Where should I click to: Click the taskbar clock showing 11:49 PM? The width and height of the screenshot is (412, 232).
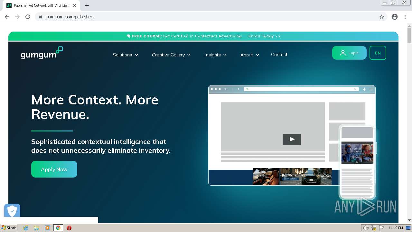click(396, 228)
